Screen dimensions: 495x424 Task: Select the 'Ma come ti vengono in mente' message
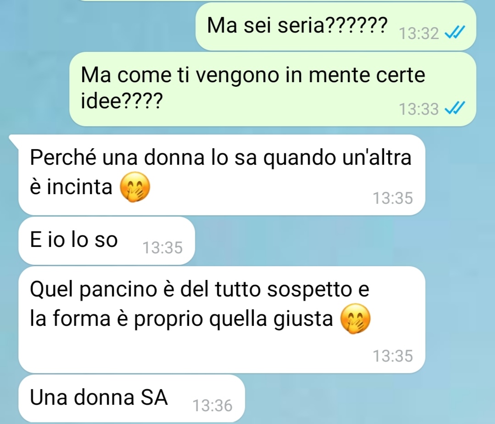[x=273, y=89]
